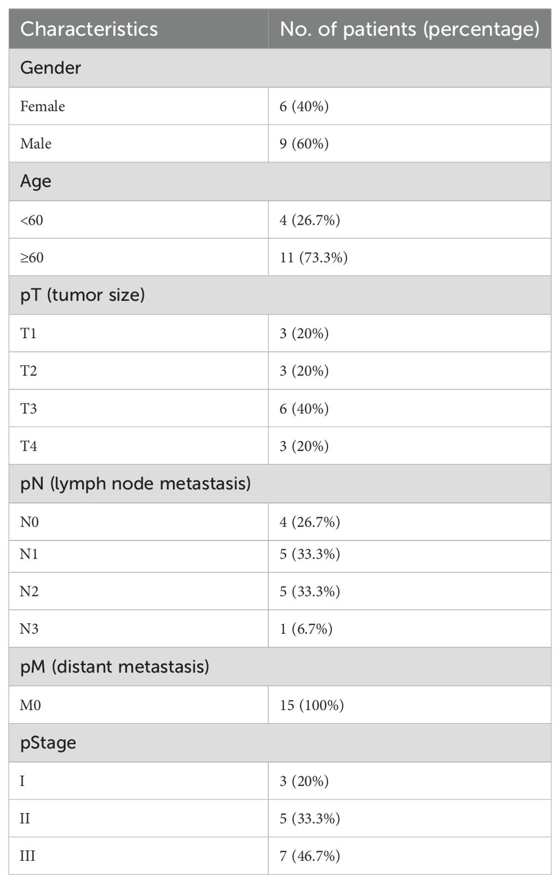Click the N0 row label

29,522
